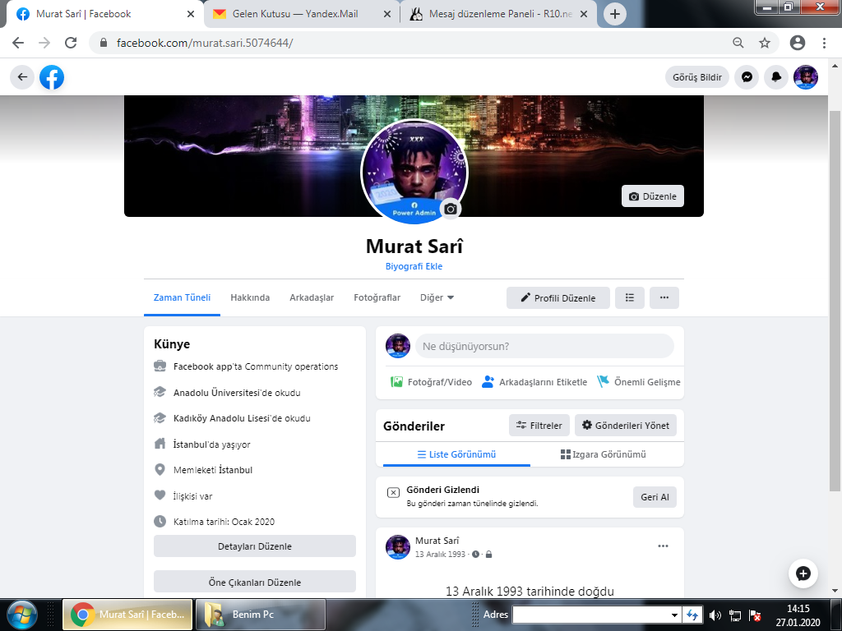Click Facebook app'ta Community operations entry
842x631 pixels.
pos(256,366)
